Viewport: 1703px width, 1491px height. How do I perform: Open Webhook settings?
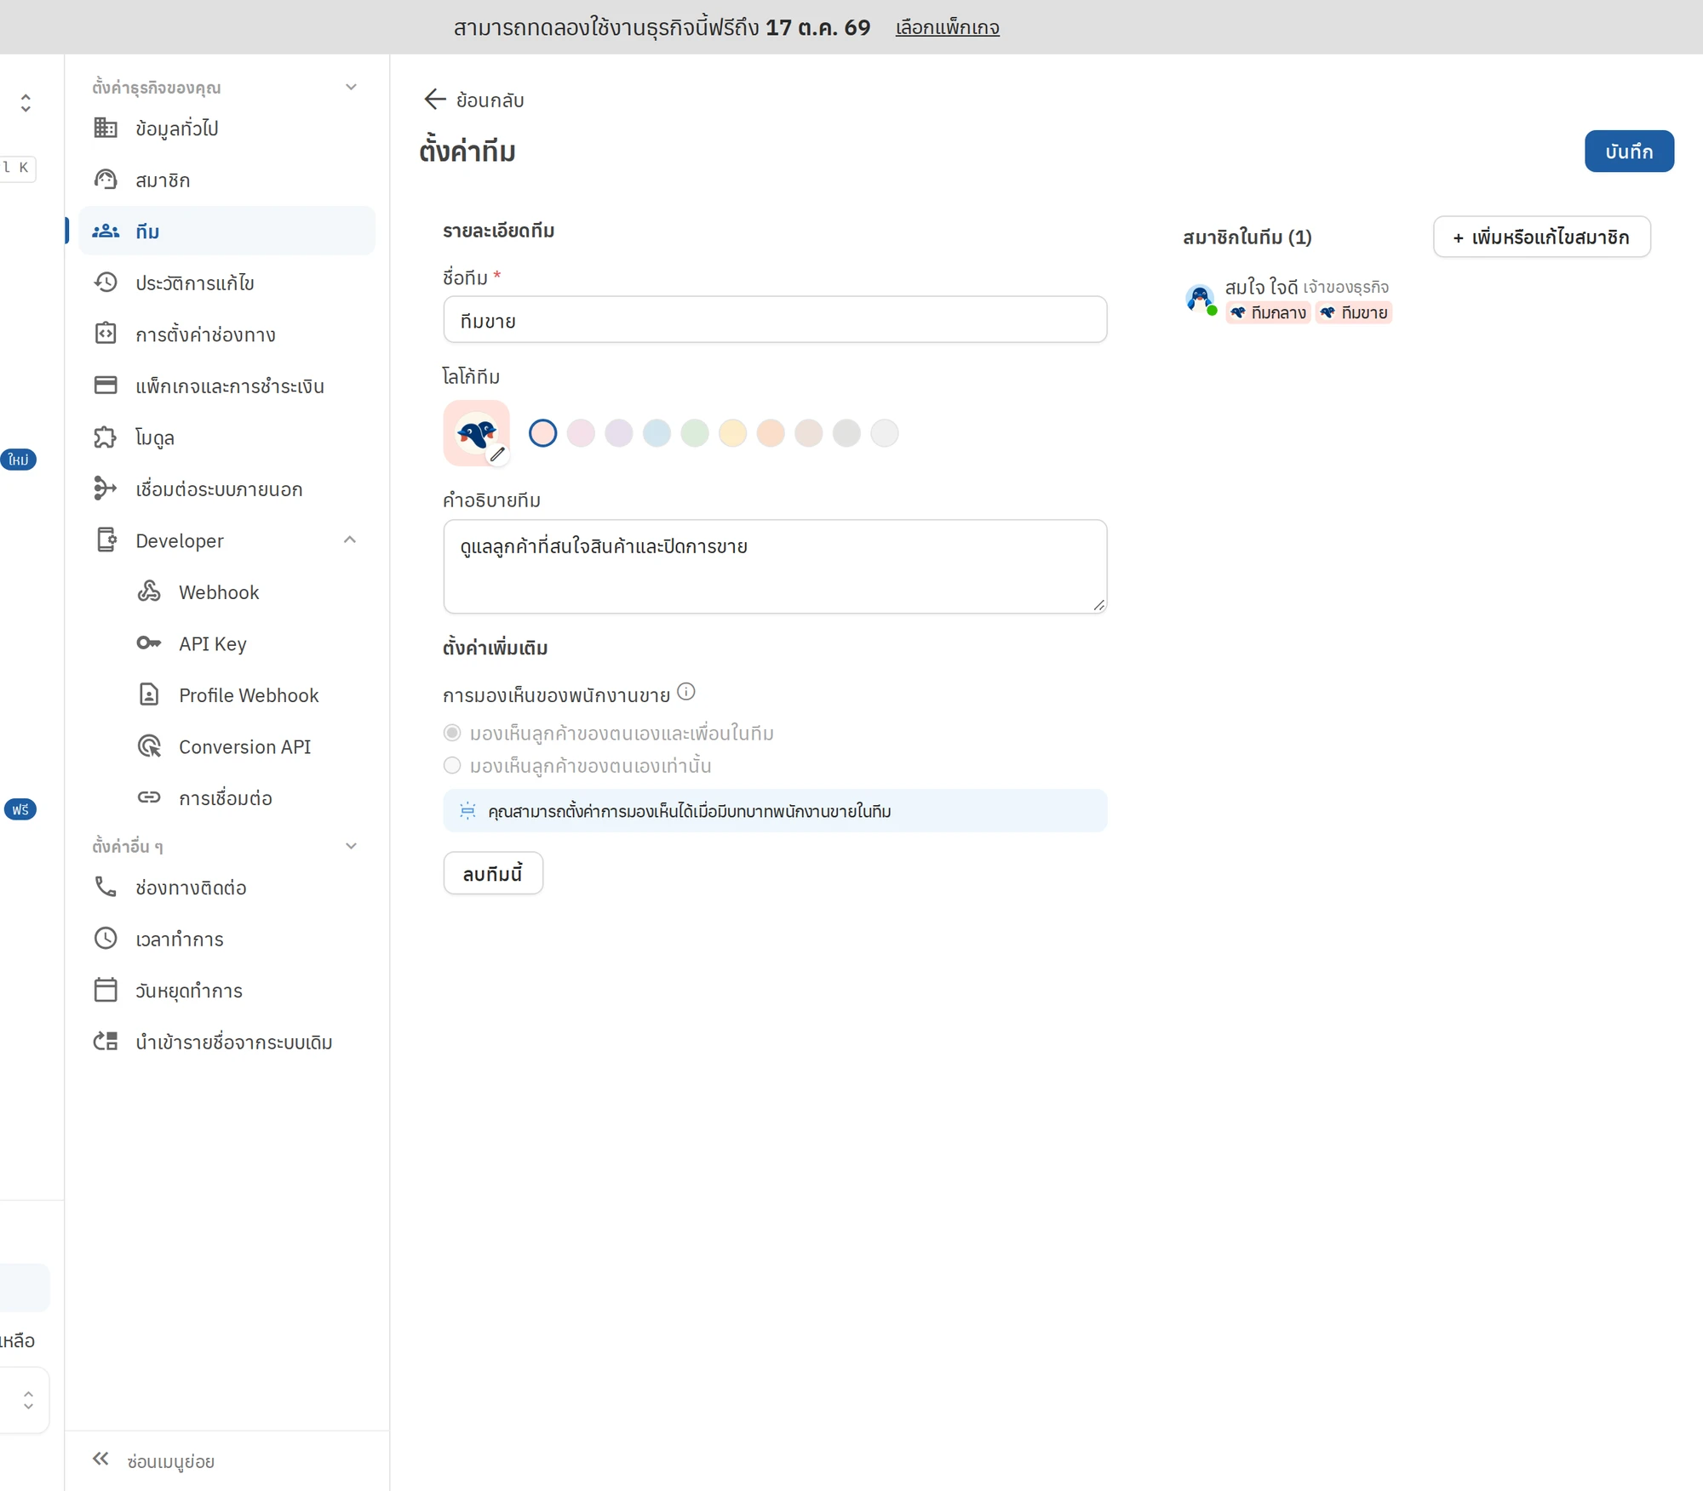(x=247, y=591)
